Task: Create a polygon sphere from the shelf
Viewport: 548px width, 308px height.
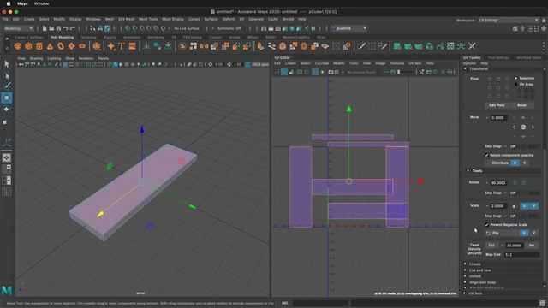Action: click(x=18, y=46)
